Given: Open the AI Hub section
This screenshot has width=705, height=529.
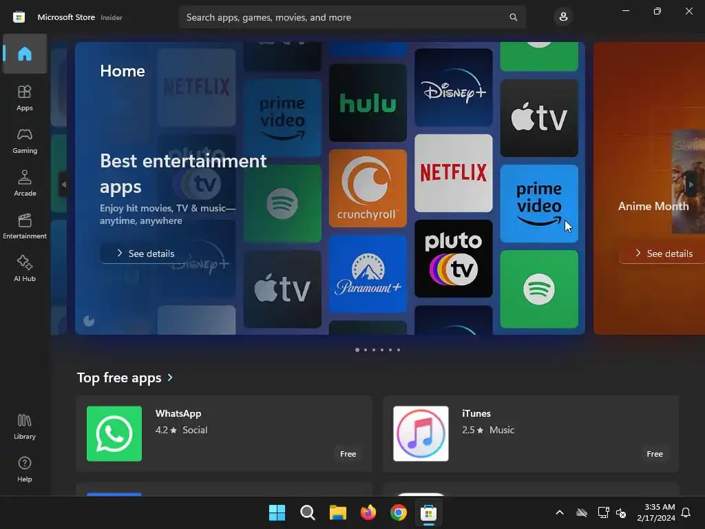Looking at the screenshot, I should tap(25, 269).
